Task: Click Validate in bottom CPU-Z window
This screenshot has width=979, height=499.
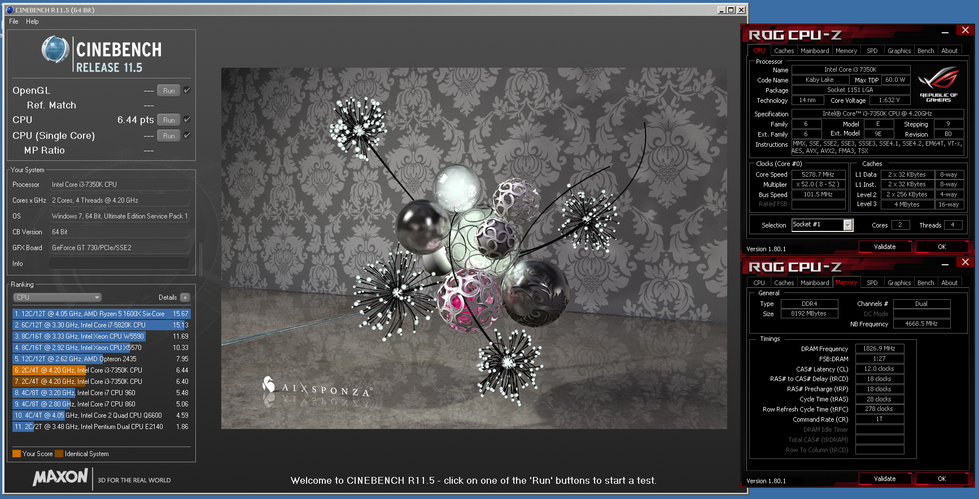Action: (885, 479)
